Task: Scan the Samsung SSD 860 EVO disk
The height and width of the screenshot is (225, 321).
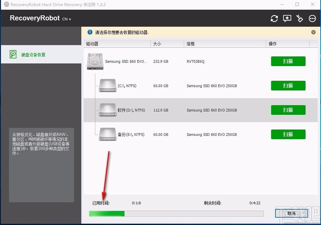Action: 288,61
